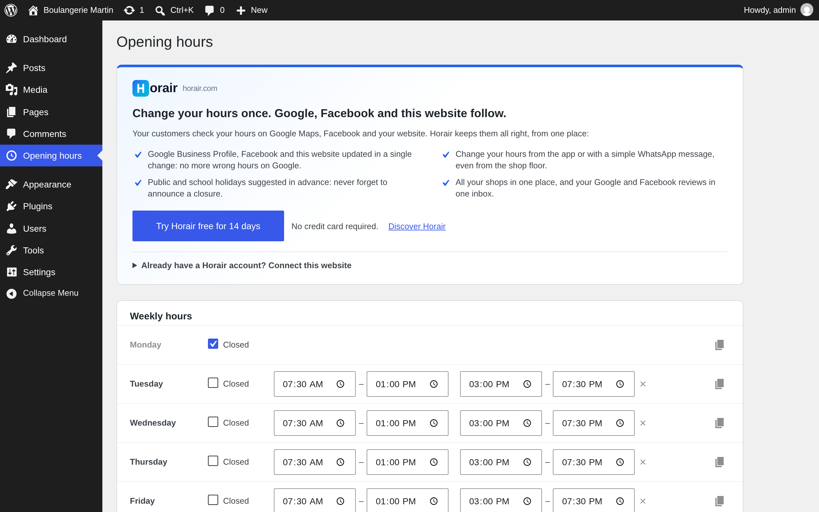Follow the Discover Horair link
The image size is (819, 512).
click(417, 226)
